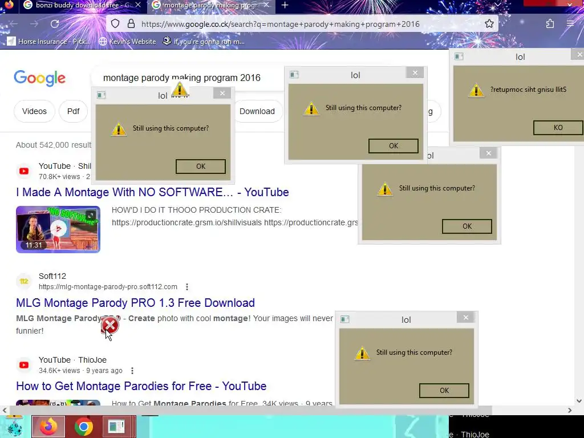Screen dimensions: 584x438
Task: Go back with the browser back arrow
Action: pyautogui.click(x=14, y=24)
